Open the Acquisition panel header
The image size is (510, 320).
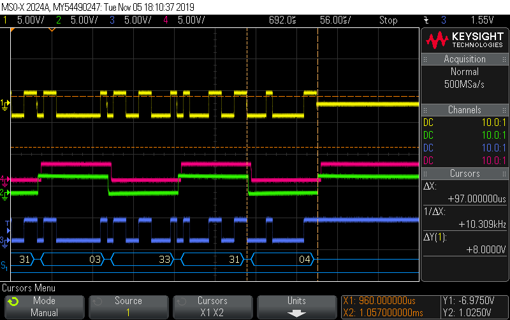pyautogui.click(x=465, y=59)
